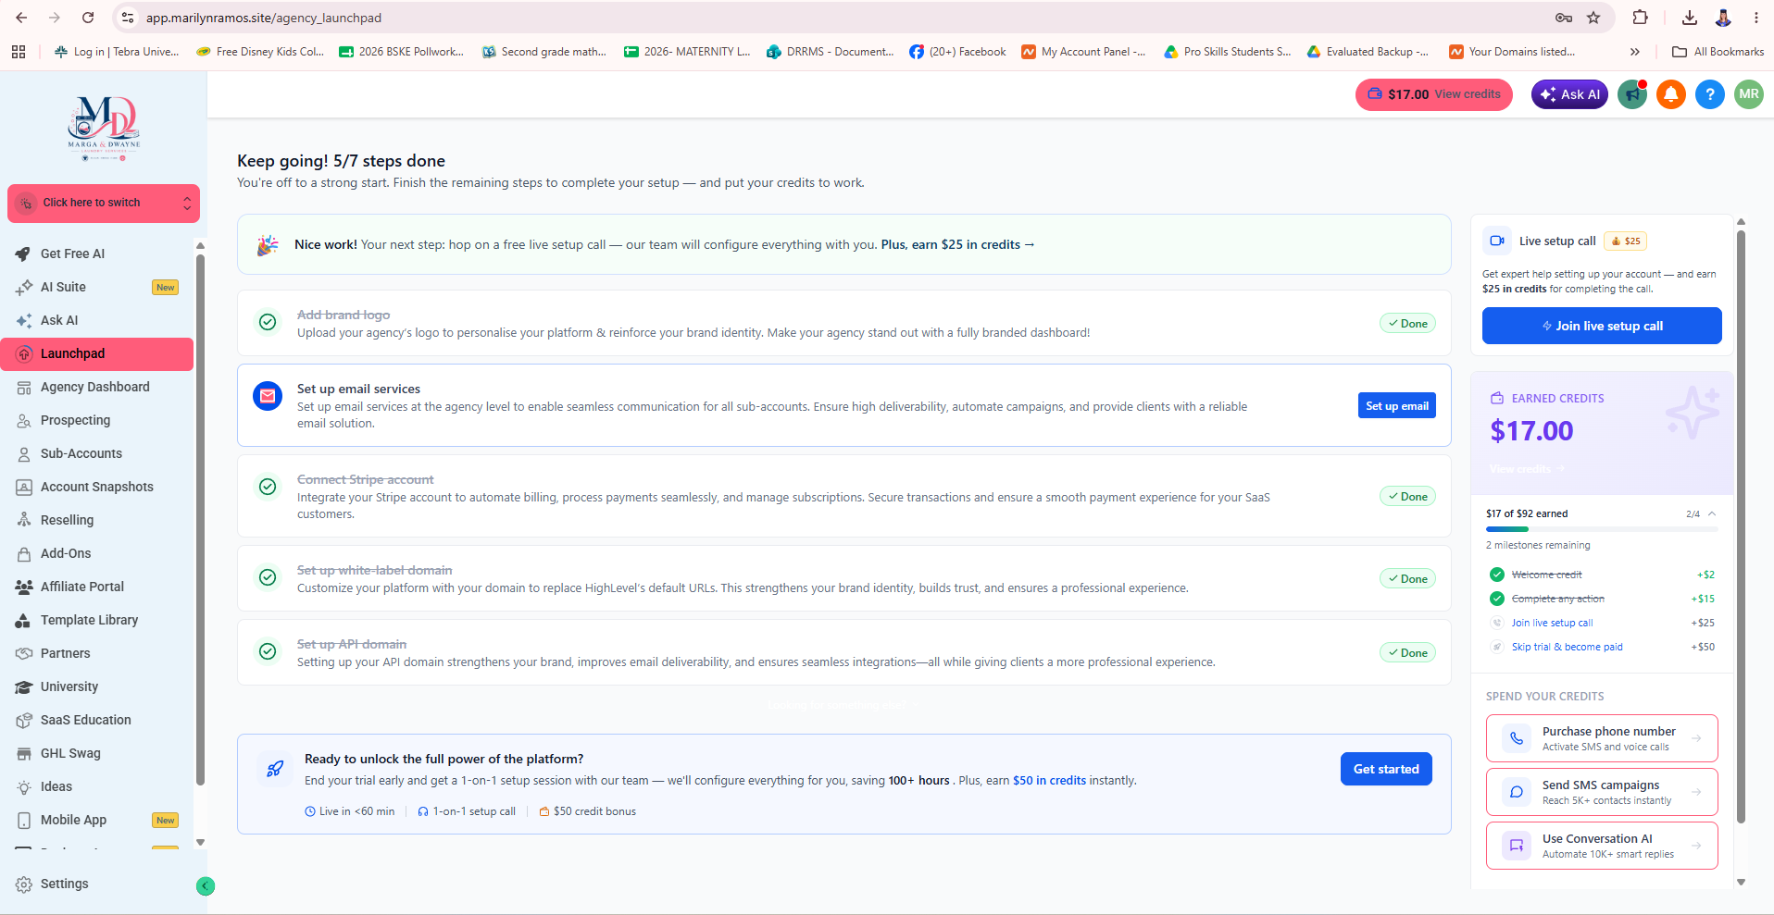Open the orange notifications bell

(1671, 94)
